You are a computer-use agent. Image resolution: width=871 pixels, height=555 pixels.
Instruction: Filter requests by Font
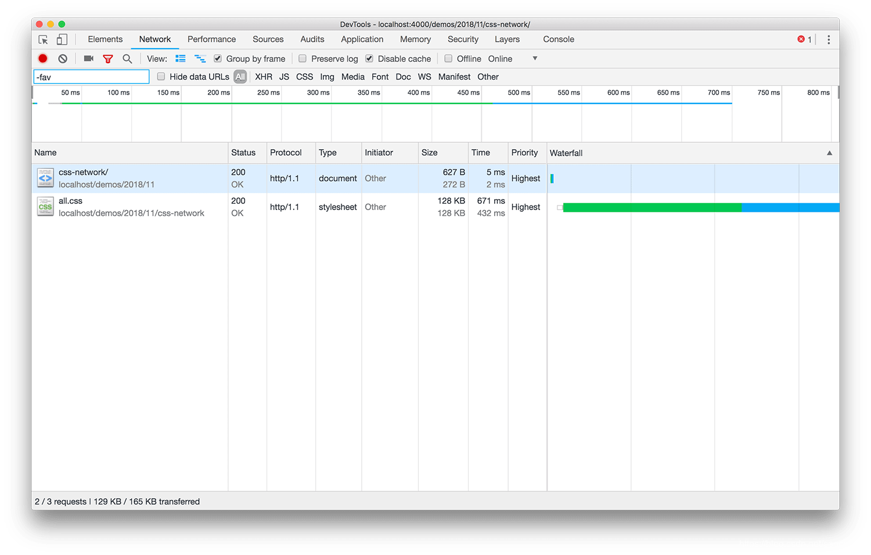[380, 77]
